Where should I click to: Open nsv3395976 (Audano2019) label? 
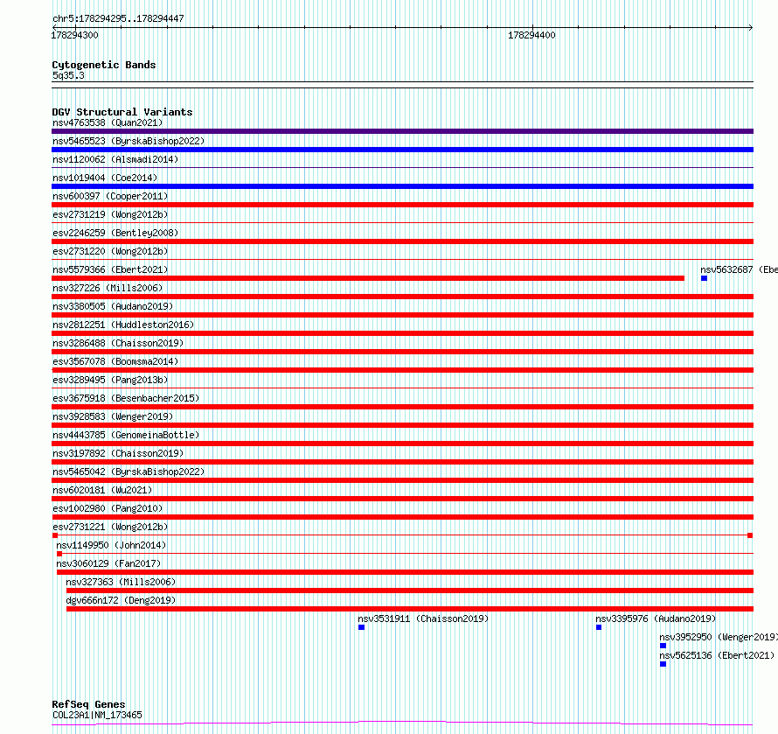tap(656, 619)
